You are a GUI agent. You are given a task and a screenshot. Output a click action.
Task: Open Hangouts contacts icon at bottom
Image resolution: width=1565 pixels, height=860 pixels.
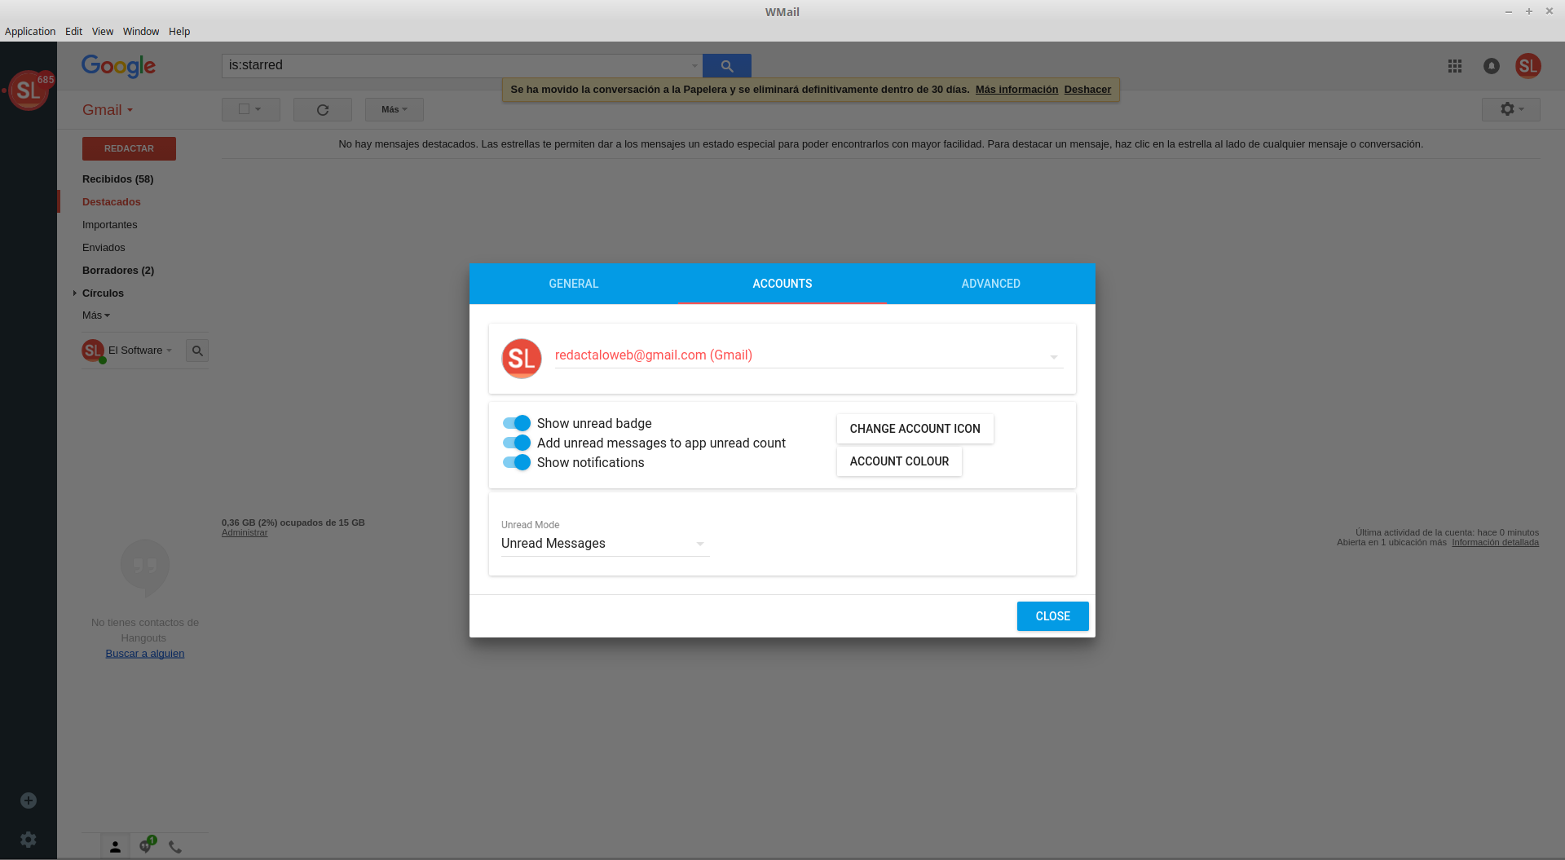coord(115,846)
